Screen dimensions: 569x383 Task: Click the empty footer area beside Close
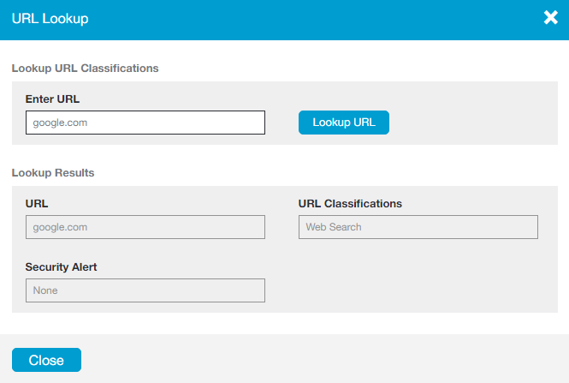pyautogui.click(x=325, y=360)
